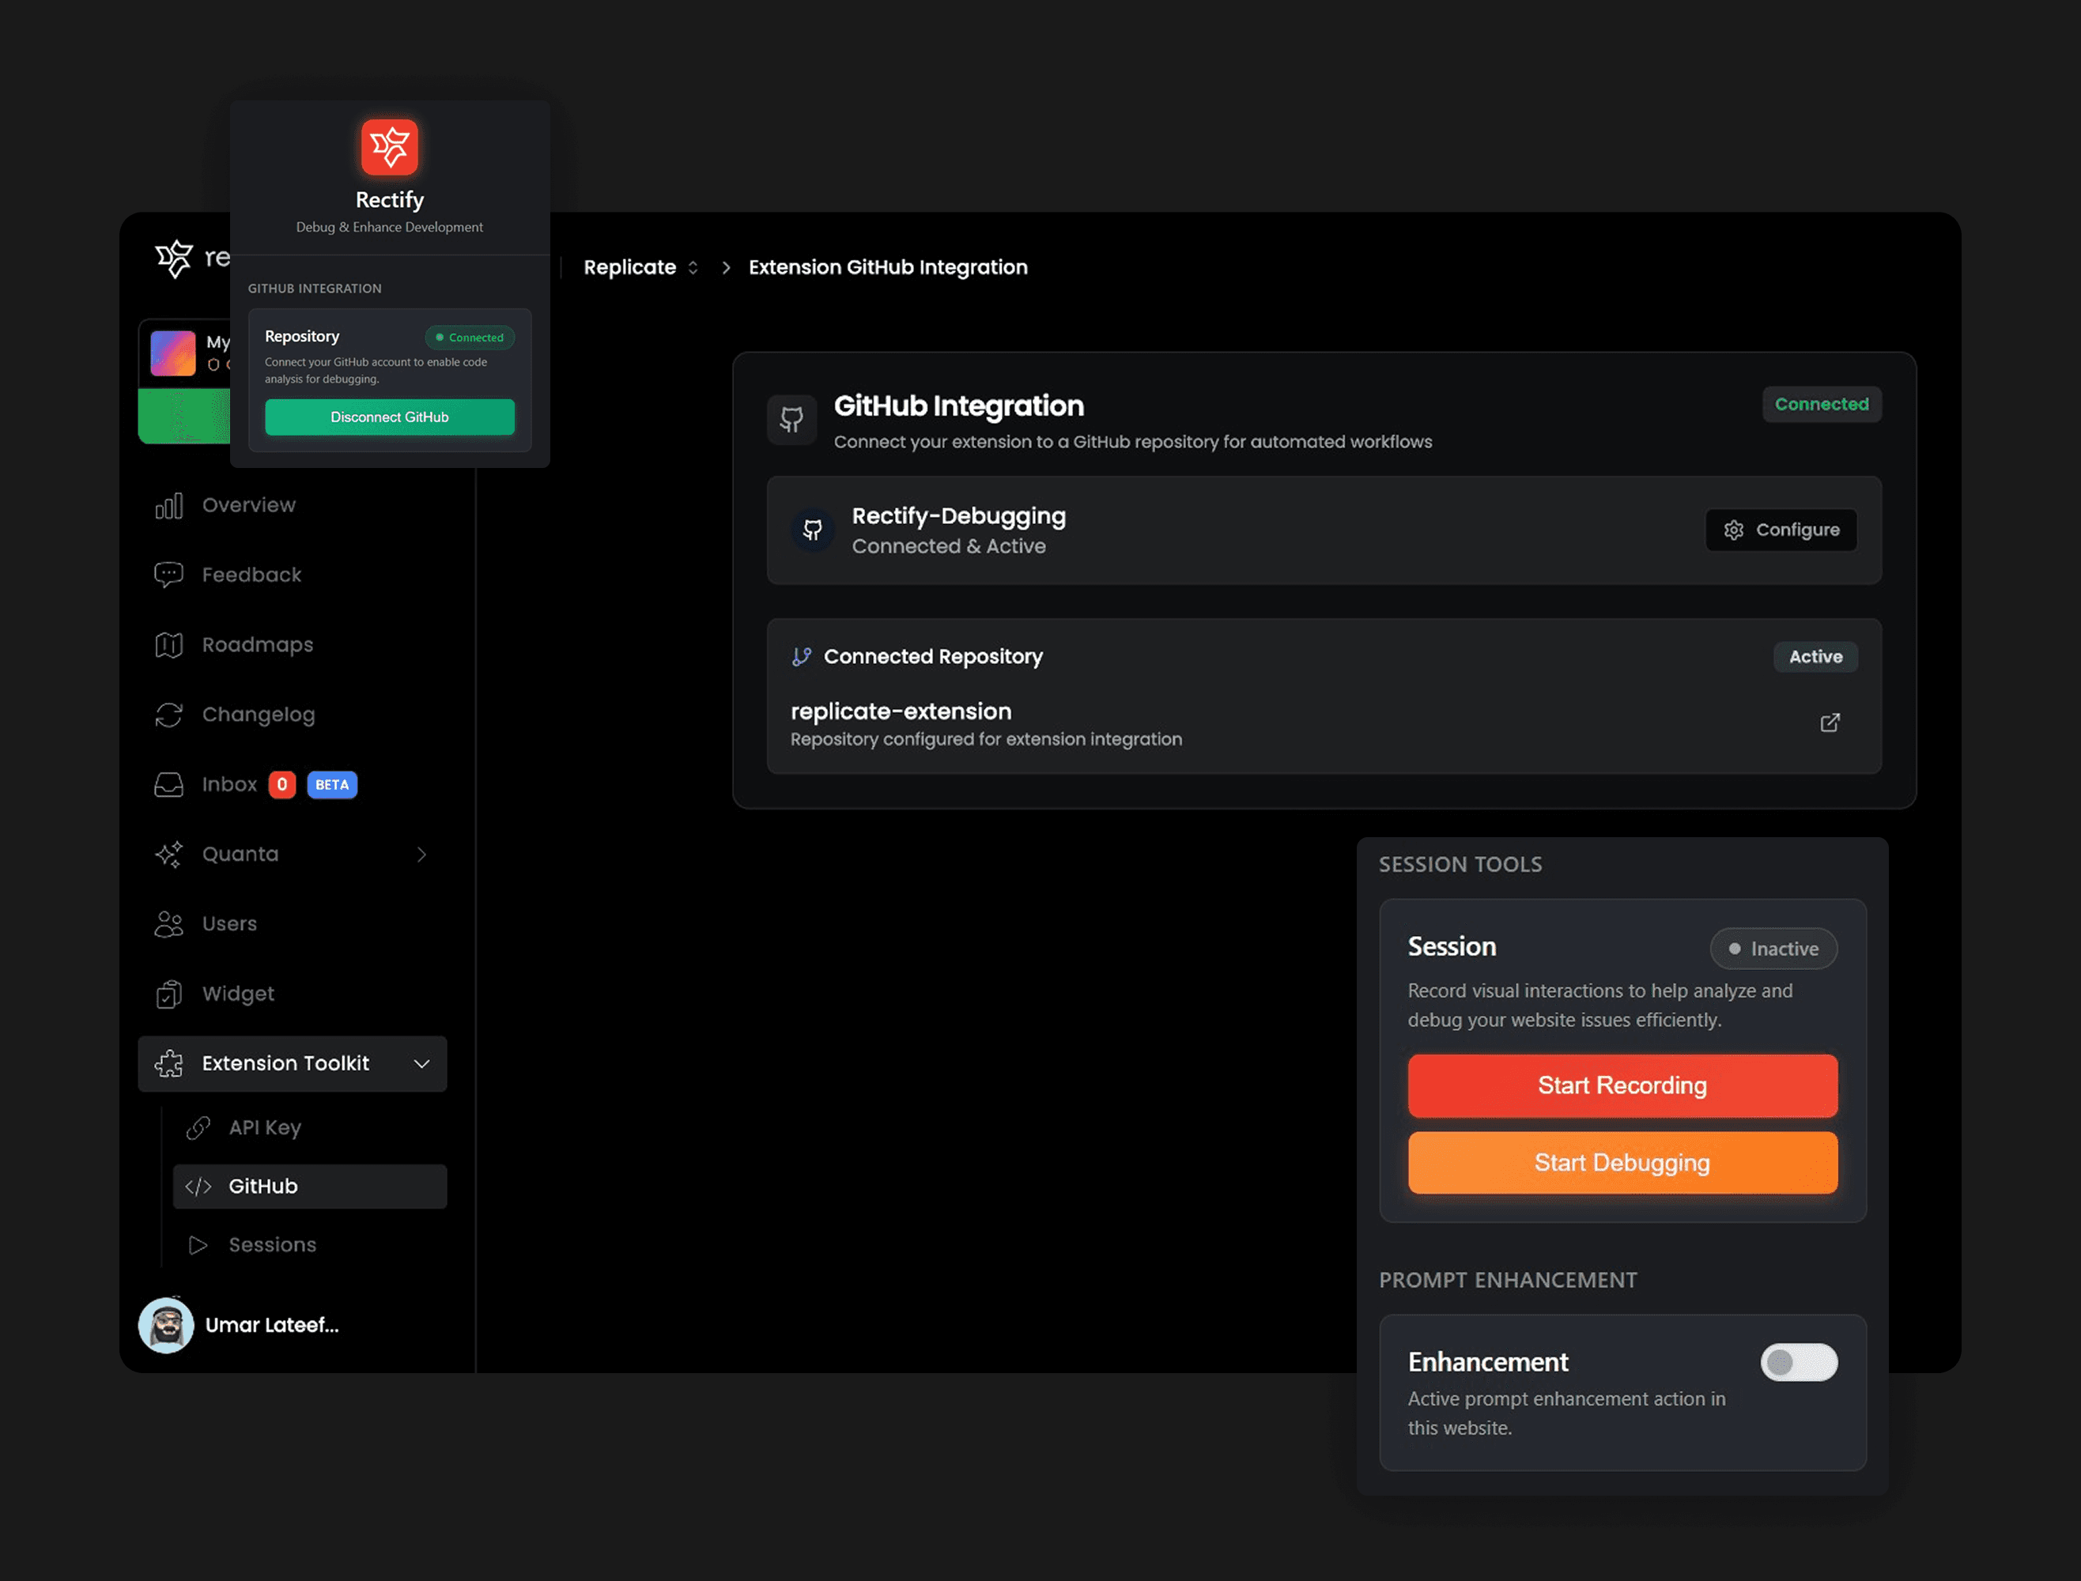2081x1581 pixels.
Task: Click the Users people icon
Action: pyautogui.click(x=168, y=924)
